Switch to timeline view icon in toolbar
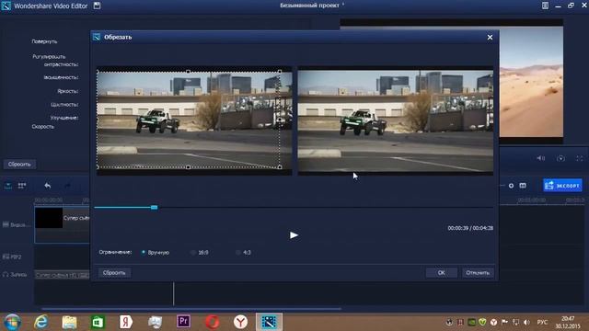The height and width of the screenshot is (331, 589). [x=8, y=186]
